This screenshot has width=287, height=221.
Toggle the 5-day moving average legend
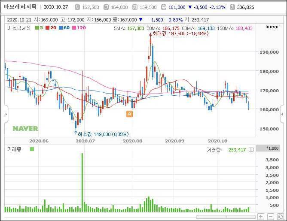click(39, 28)
